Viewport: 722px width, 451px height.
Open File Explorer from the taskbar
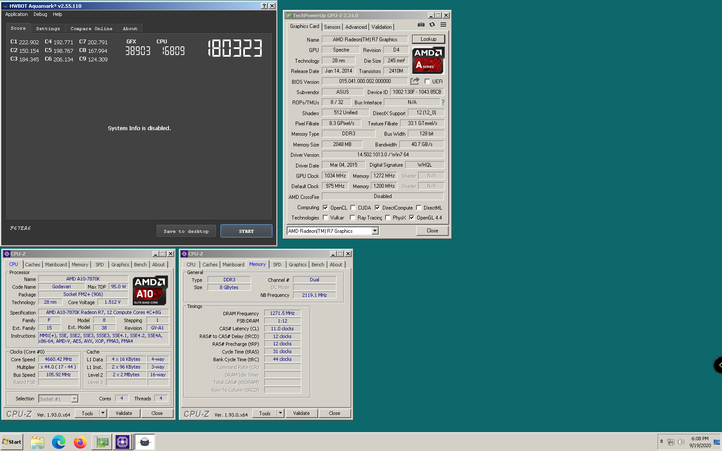point(37,442)
